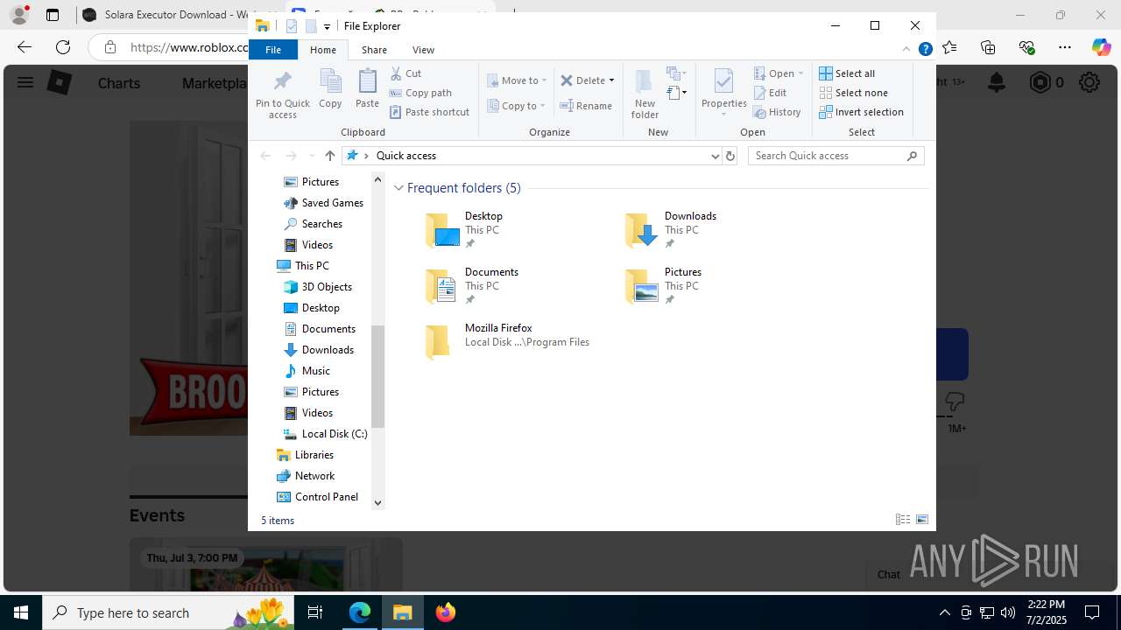The height and width of the screenshot is (630, 1121).
Task: Open Roblox Chat button
Action: point(889,574)
